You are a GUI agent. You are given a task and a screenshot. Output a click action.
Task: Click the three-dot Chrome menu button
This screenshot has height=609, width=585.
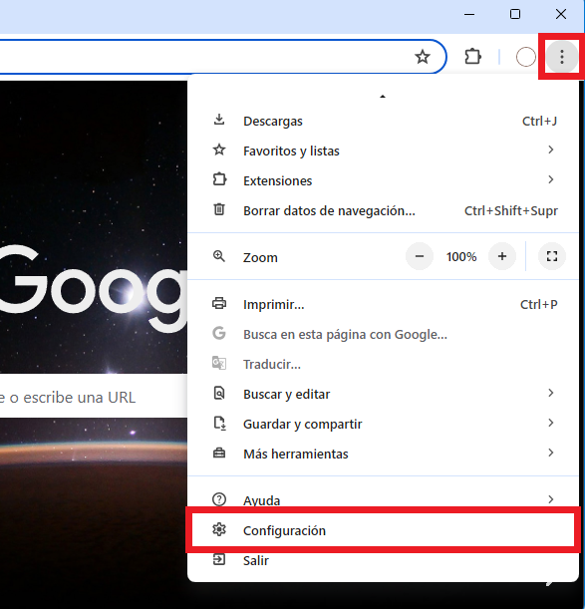click(561, 57)
